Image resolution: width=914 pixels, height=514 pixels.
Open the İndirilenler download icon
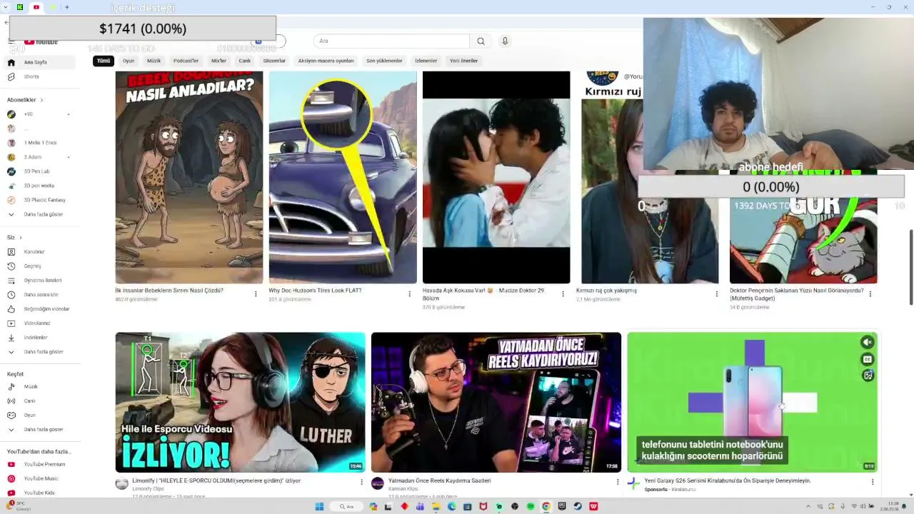[x=11, y=338]
